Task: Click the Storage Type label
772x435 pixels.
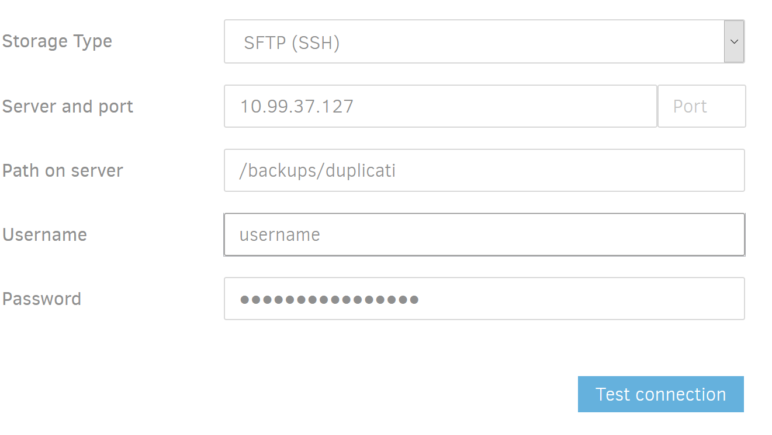Action: click(x=57, y=41)
